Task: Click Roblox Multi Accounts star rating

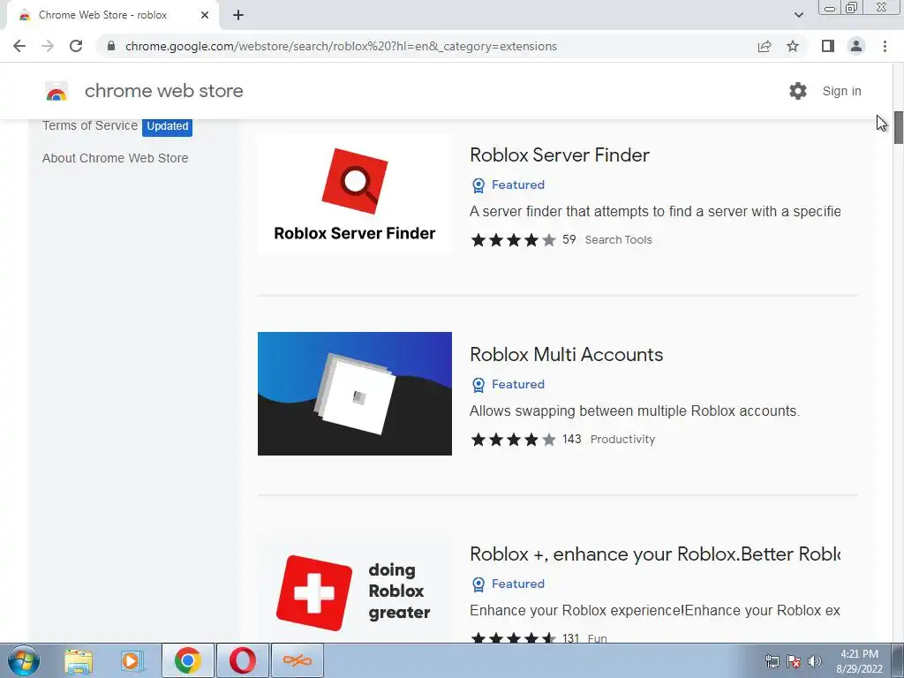Action: click(x=513, y=440)
